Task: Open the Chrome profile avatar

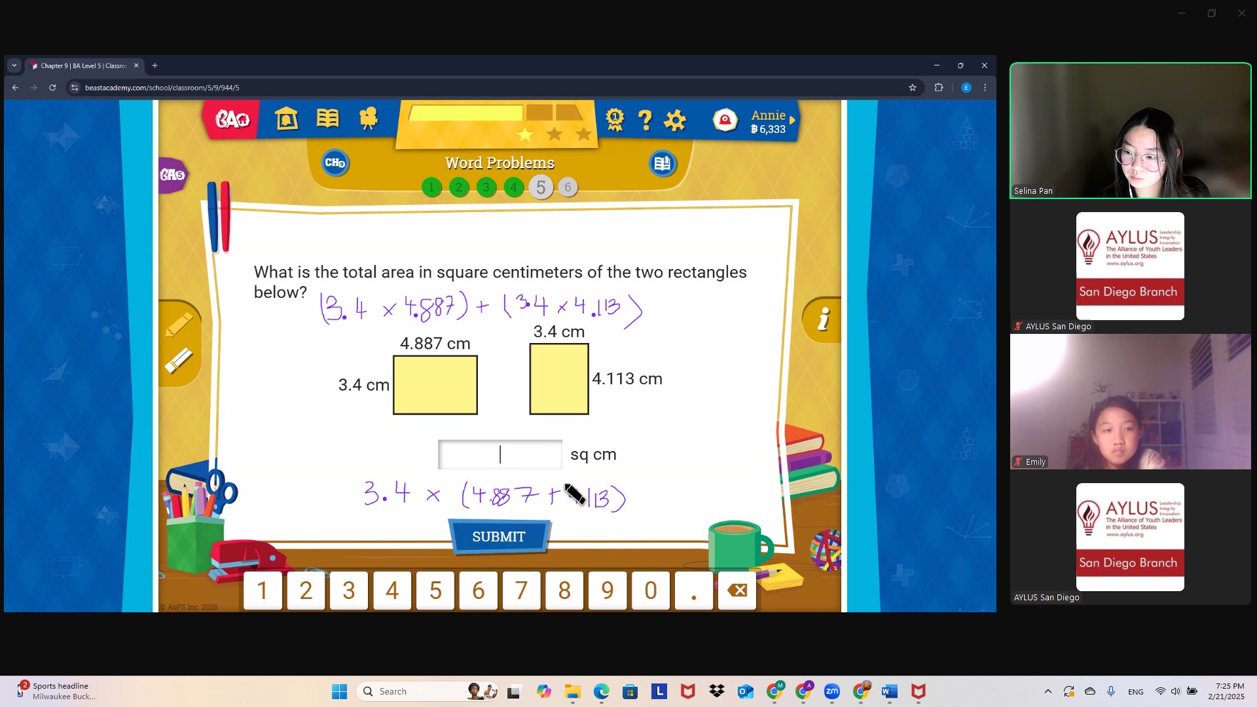Action: (x=966, y=88)
